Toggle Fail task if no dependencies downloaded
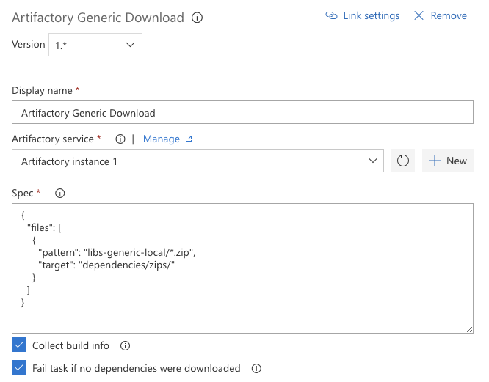The height and width of the screenshot is (382, 489). pyautogui.click(x=19, y=368)
